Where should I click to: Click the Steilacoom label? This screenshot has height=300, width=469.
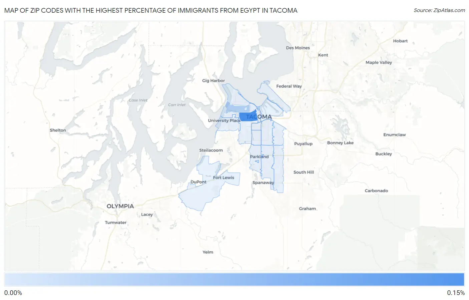(211, 150)
